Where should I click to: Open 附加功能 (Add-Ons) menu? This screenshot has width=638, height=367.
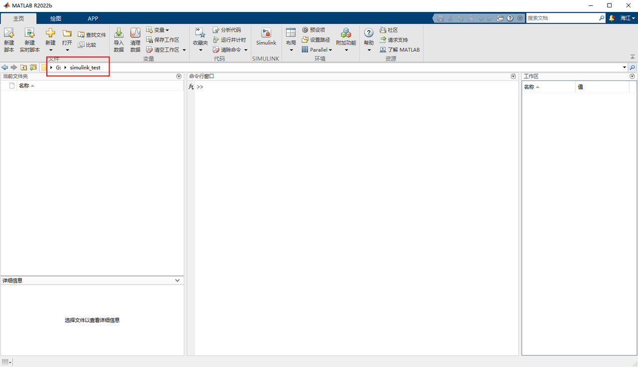click(x=346, y=40)
